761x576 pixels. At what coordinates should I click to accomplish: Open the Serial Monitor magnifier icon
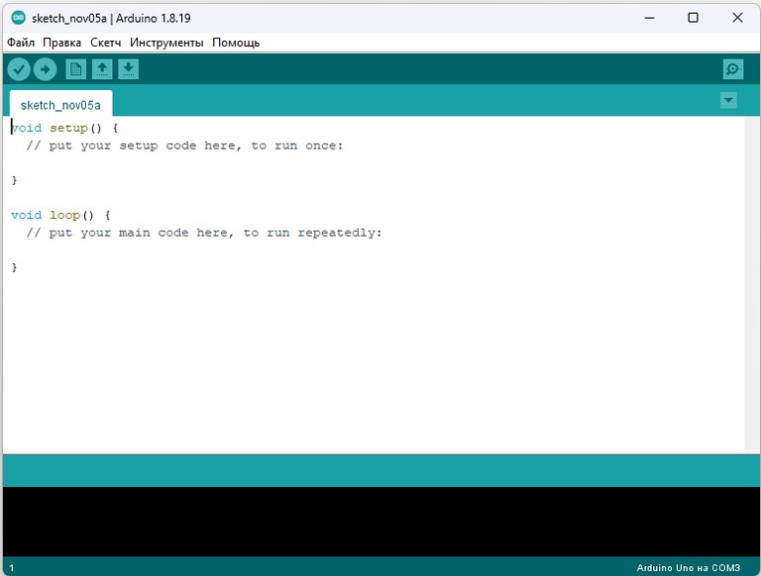732,68
